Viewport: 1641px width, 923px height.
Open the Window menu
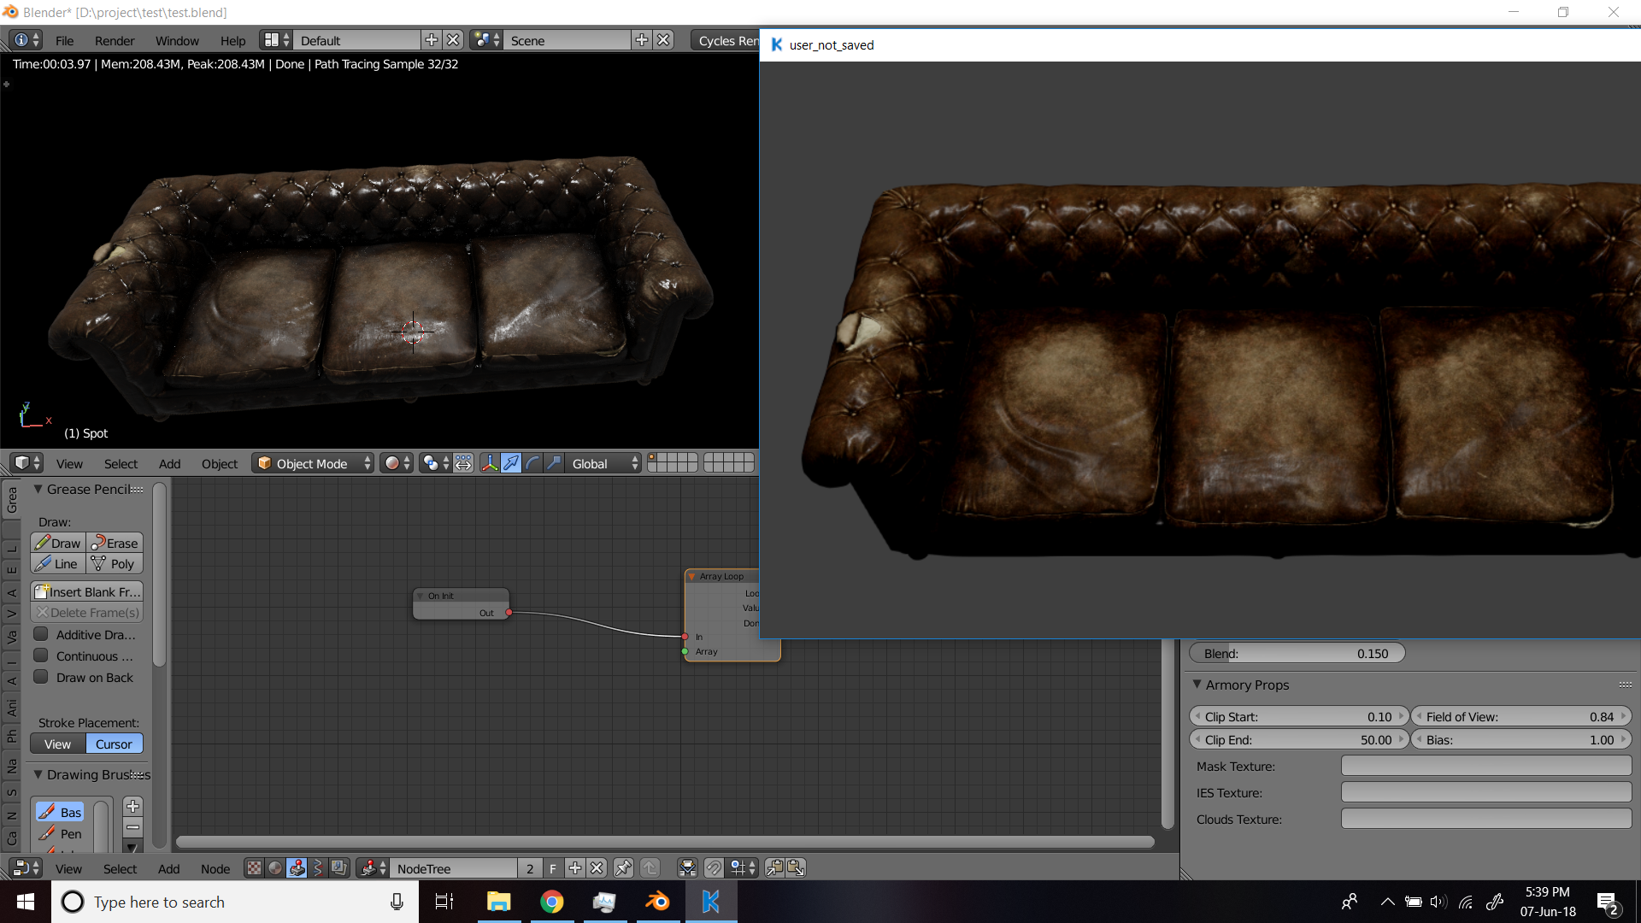point(177,40)
